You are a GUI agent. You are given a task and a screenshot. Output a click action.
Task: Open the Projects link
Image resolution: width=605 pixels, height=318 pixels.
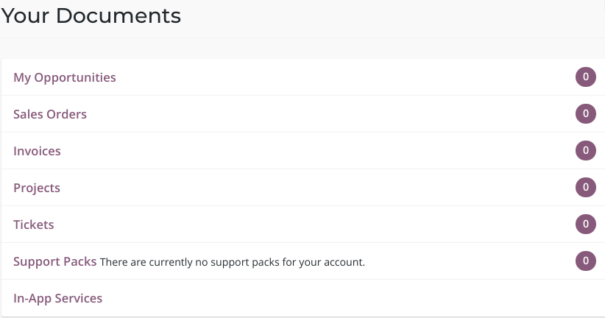click(x=37, y=188)
